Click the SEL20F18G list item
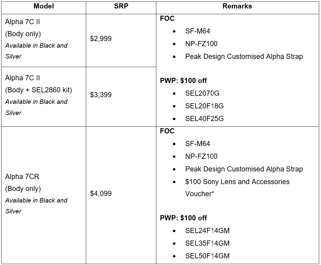Viewport: 321px width, 265px height. tap(204, 106)
